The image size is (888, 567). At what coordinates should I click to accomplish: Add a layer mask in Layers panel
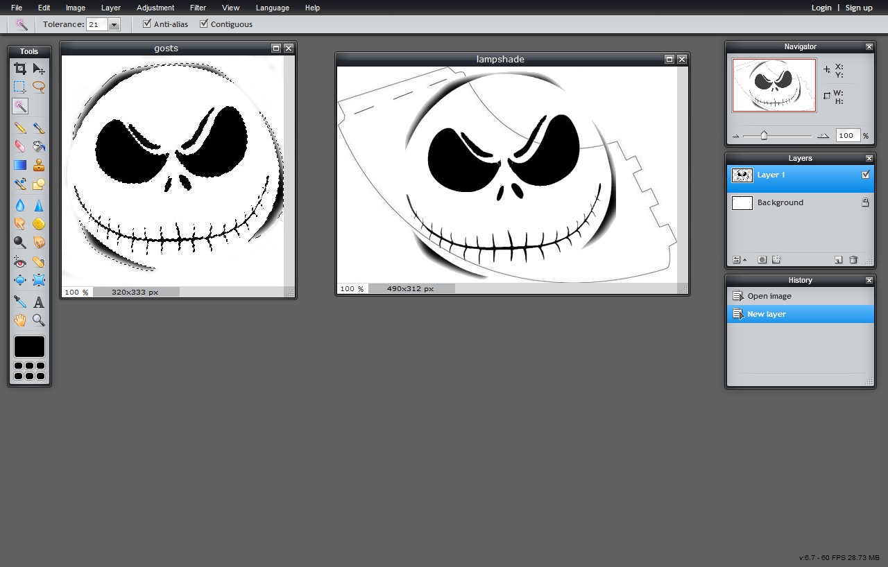tap(762, 260)
